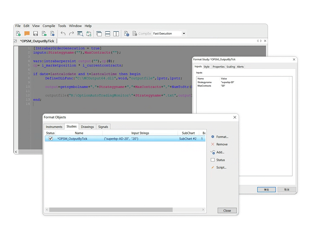Image resolution: width=311 pixels, height=233 pixels.
Task: Click the Replace (A to B) icon
Action: [x=89, y=33]
